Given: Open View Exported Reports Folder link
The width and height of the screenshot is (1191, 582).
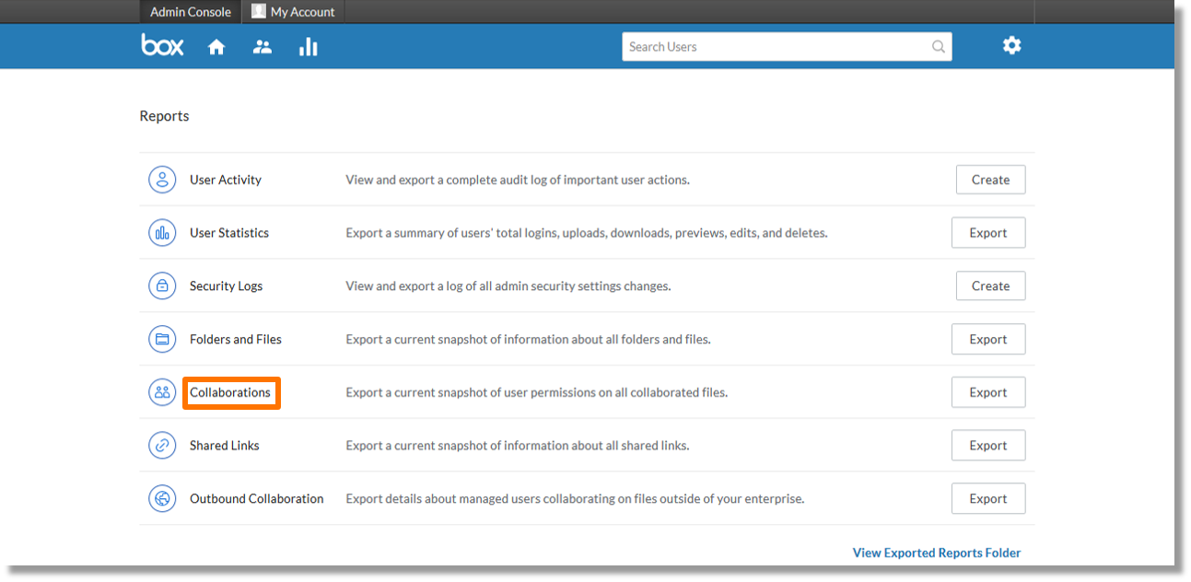Looking at the screenshot, I should [937, 553].
